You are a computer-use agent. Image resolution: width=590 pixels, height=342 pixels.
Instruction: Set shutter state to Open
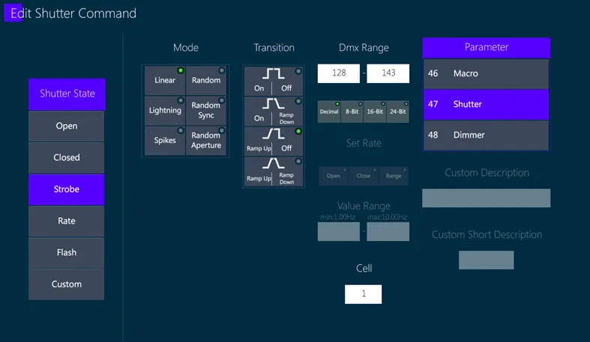point(67,126)
